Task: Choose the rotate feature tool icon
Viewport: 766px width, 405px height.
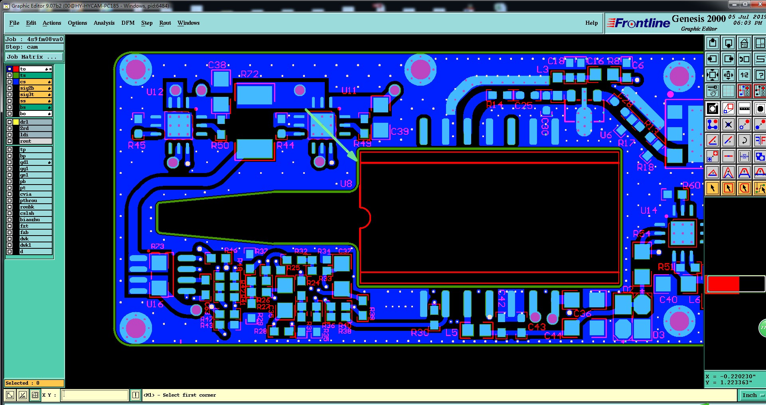Action: point(744,140)
